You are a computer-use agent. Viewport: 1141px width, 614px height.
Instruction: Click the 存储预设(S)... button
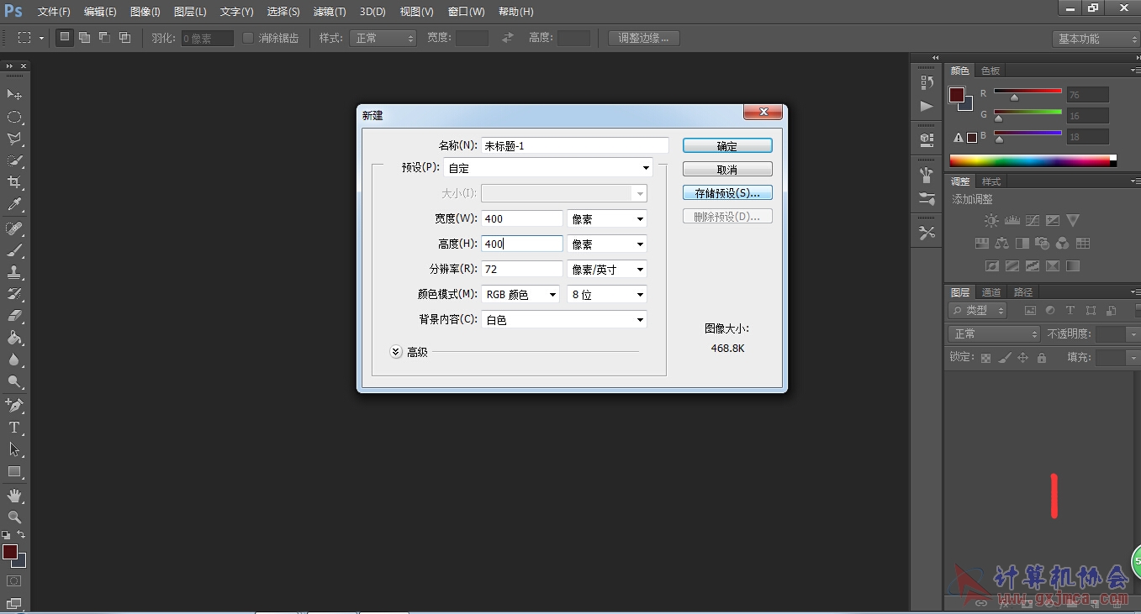(727, 192)
